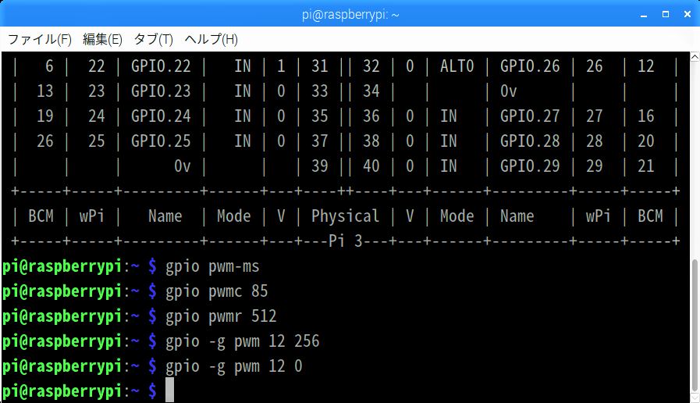This screenshot has height=403, width=700.
Task: Click the scrollbar down arrow
Action: pyautogui.click(x=694, y=398)
